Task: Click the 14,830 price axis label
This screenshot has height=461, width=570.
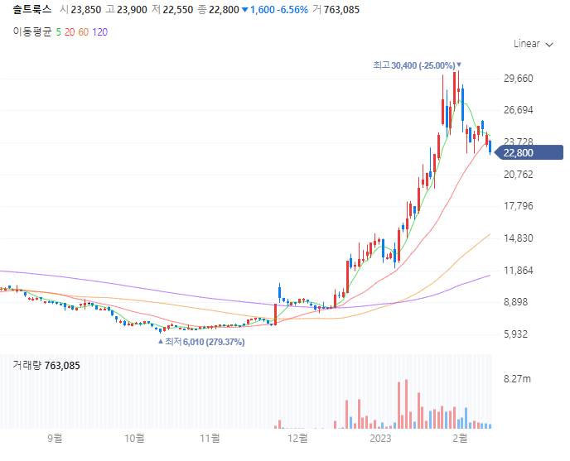Action: (x=519, y=238)
